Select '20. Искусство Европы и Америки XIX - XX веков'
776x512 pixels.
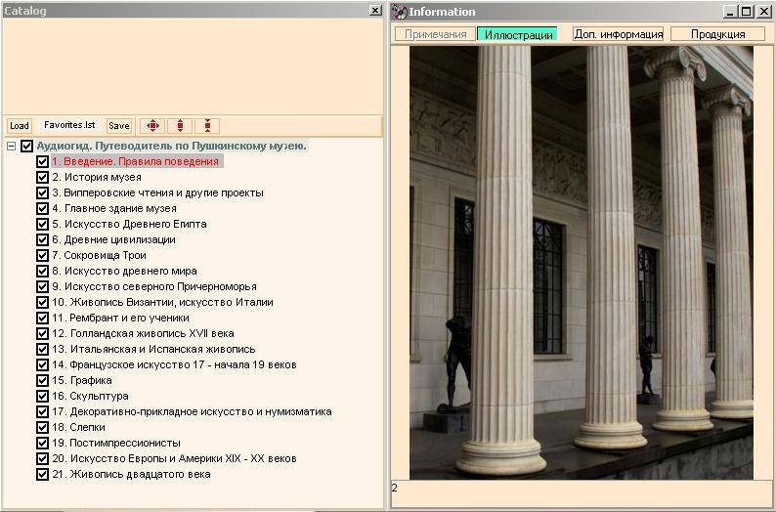click(x=174, y=458)
